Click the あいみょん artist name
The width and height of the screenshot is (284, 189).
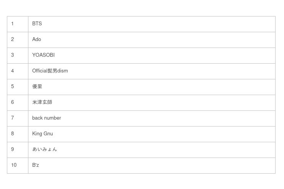click(45, 150)
